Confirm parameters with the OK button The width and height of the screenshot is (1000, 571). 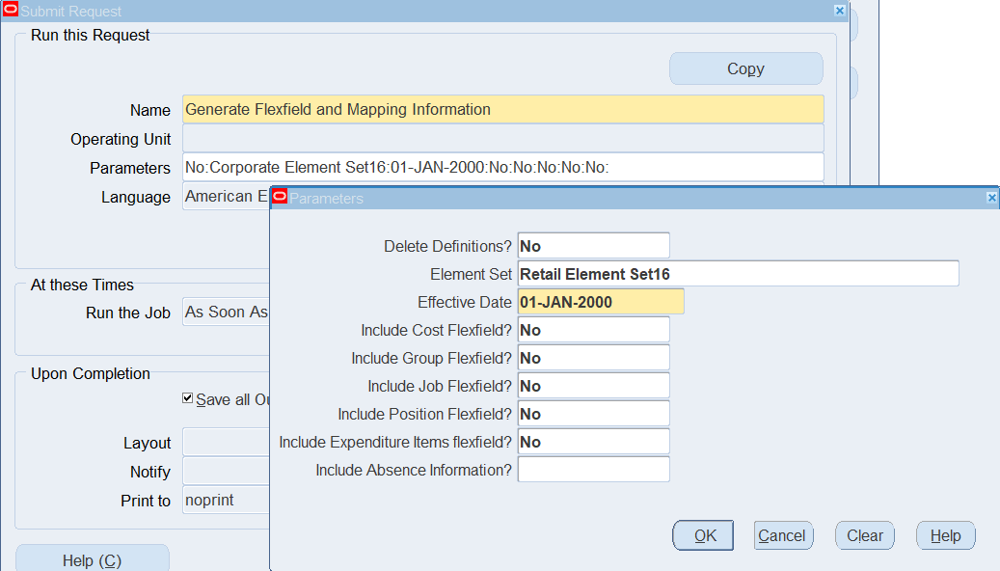pyautogui.click(x=703, y=535)
